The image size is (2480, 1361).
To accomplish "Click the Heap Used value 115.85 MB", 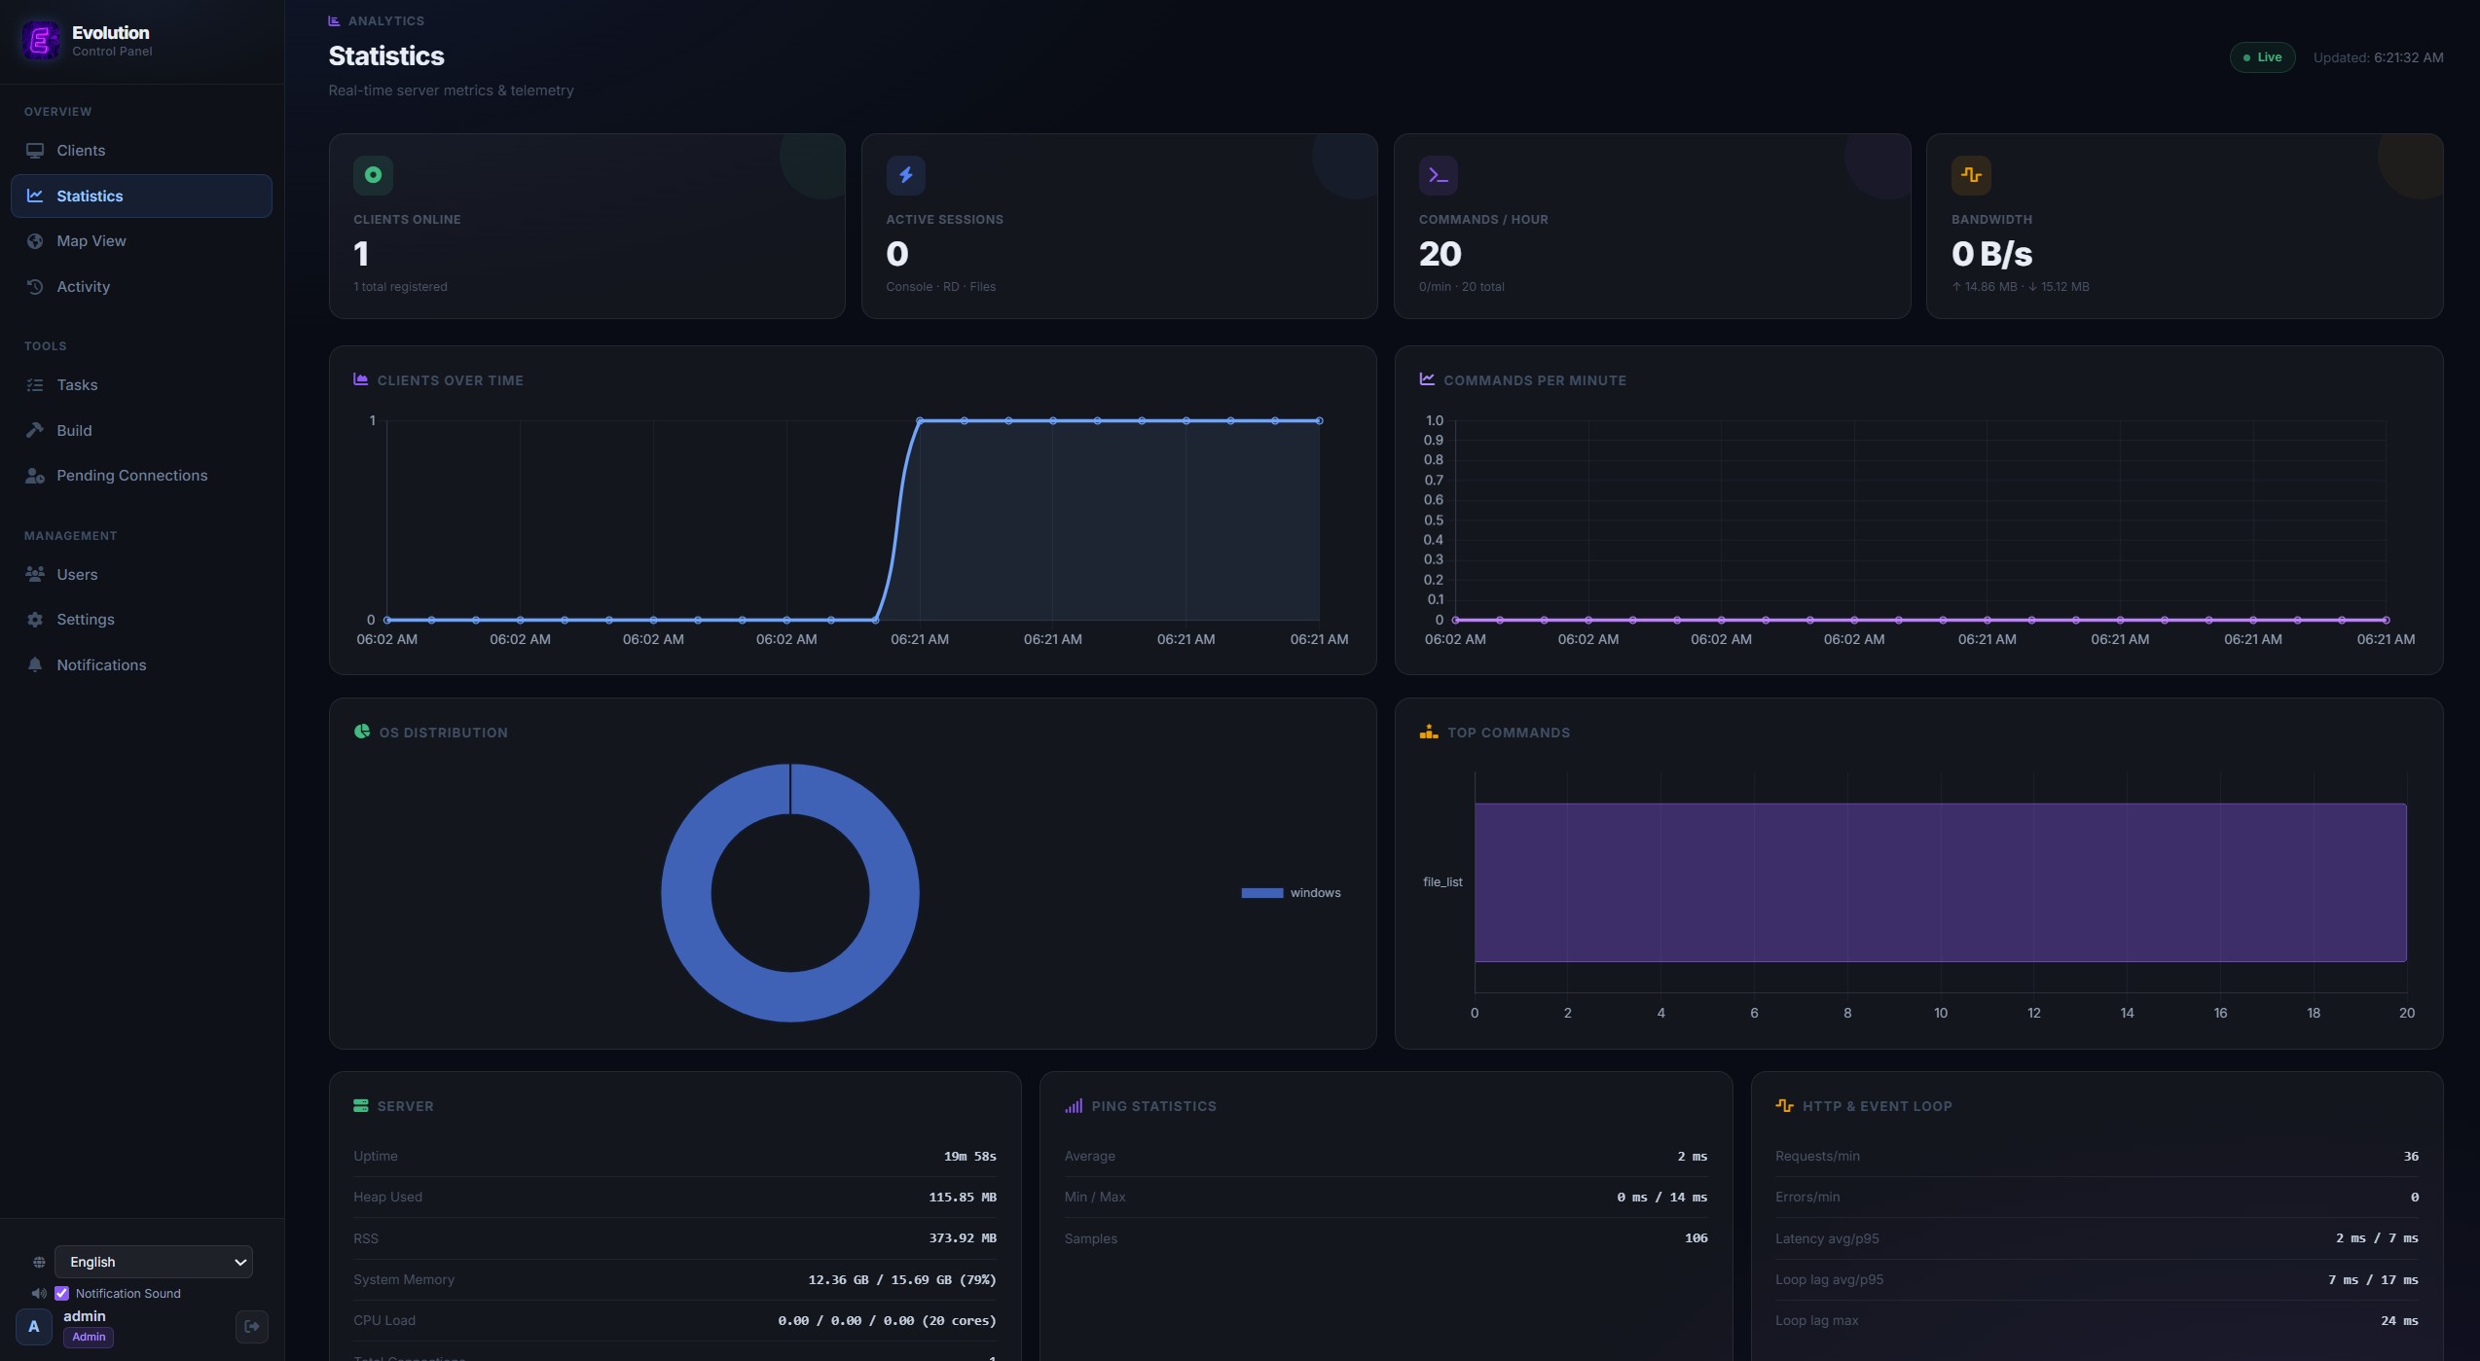I will pyautogui.click(x=963, y=1198).
